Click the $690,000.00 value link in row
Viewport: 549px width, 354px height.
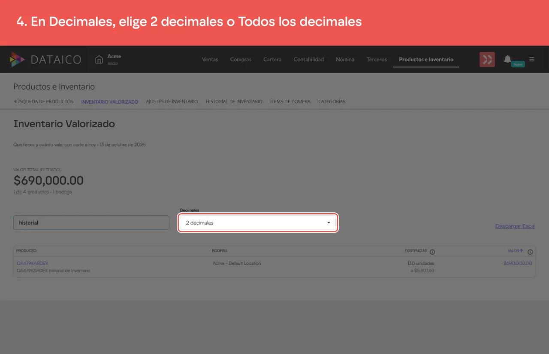[x=518, y=263]
